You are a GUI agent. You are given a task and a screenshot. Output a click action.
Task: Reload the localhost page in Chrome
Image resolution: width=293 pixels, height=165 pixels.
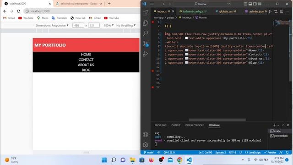pos(18,11)
